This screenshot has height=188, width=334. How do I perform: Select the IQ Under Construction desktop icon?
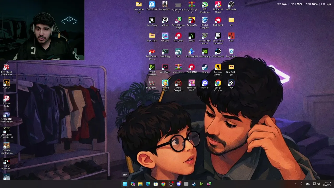click(7, 148)
